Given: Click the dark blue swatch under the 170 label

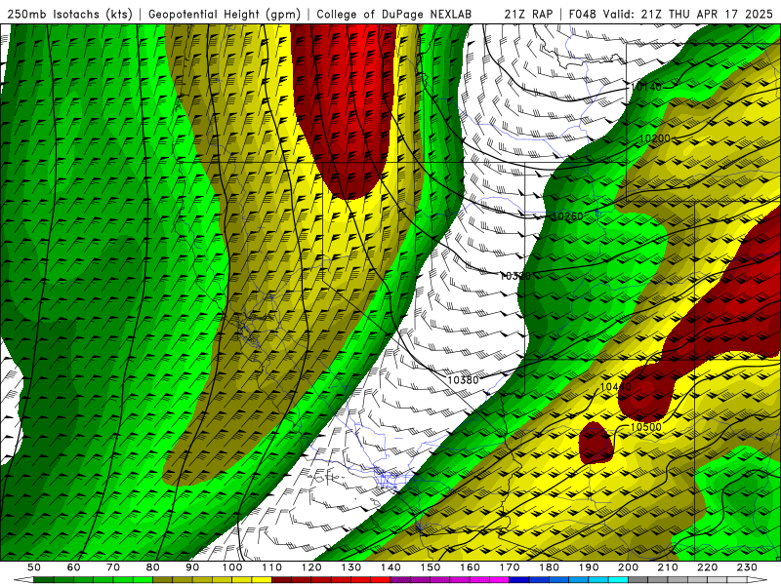Looking at the screenshot, I should coord(519,580).
